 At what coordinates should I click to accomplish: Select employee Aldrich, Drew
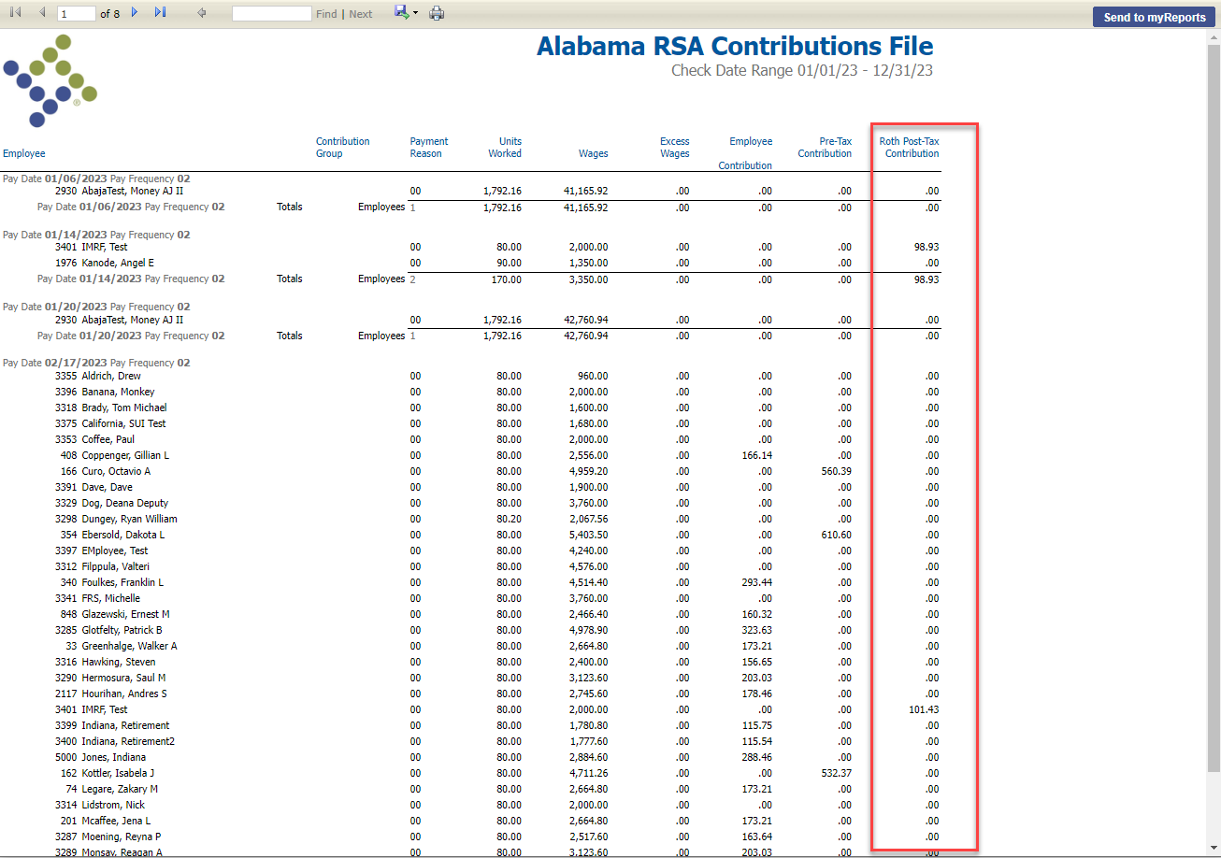coord(111,376)
